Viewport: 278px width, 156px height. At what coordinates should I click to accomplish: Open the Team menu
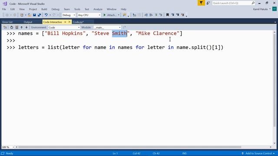tap(67, 9)
